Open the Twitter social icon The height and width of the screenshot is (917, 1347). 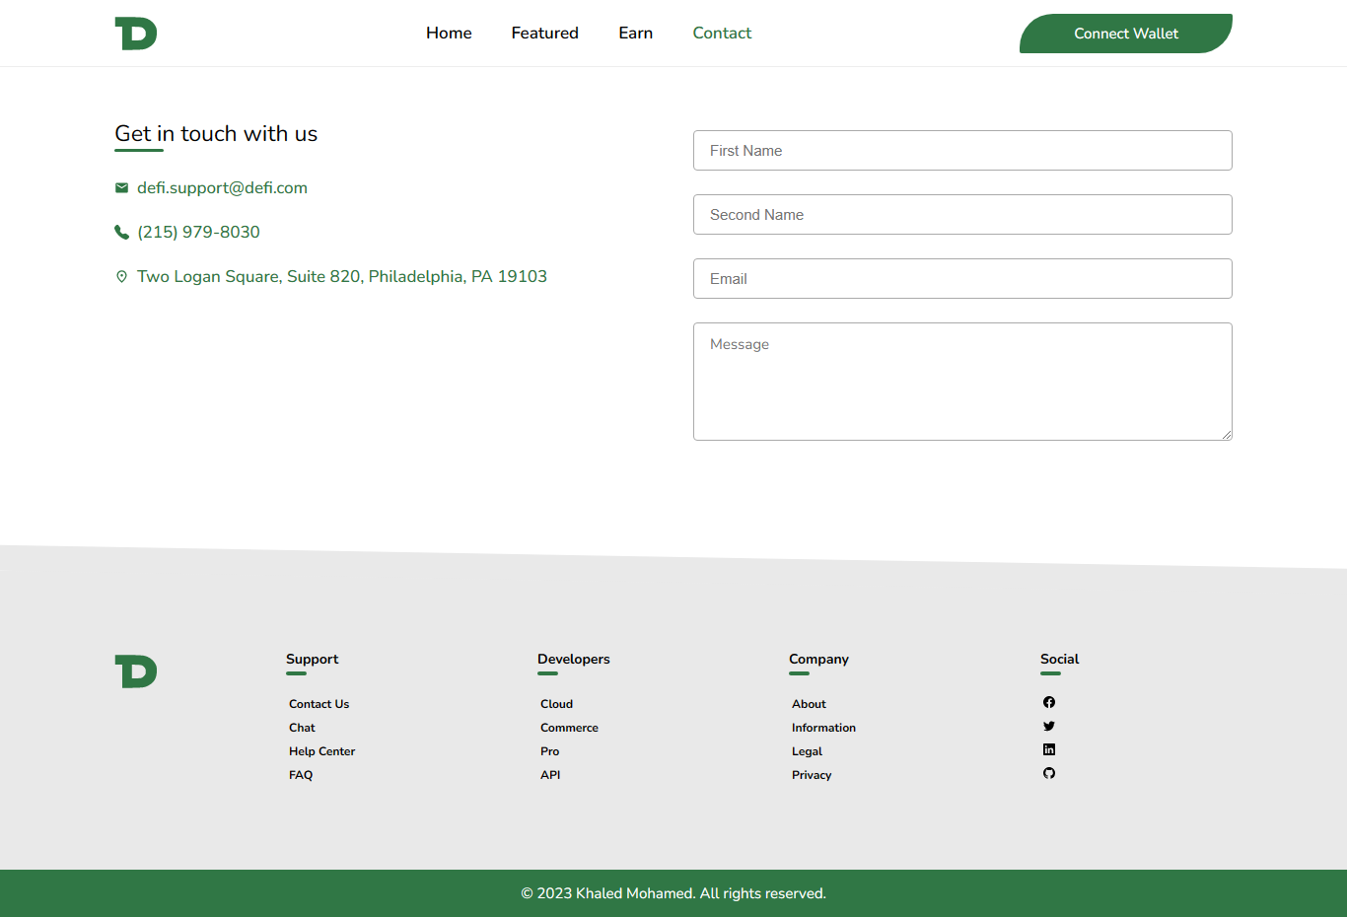point(1049,726)
